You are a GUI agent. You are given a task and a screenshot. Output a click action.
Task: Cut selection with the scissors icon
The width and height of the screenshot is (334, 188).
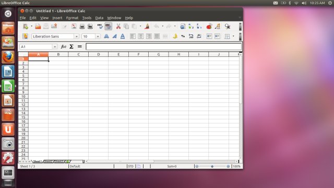(118, 26)
